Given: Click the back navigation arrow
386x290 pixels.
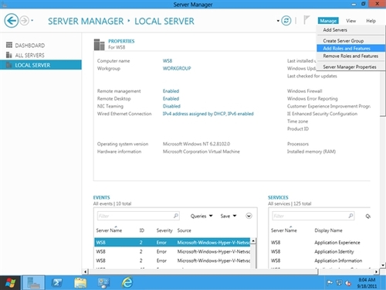Looking at the screenshot, I should [11, 20].
